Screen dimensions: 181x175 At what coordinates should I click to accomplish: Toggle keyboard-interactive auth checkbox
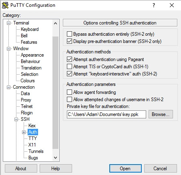click(x=69, y=74)
